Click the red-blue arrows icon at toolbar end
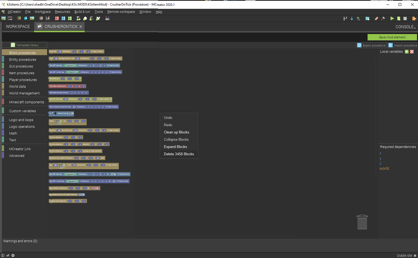Screen dimensions: 418x258 point(107,18)
